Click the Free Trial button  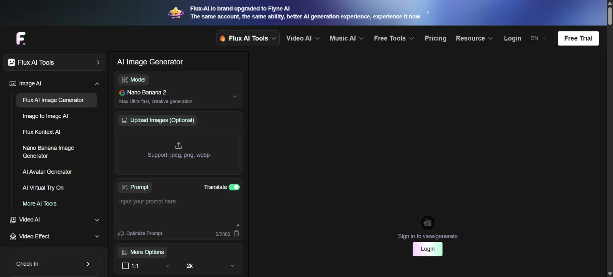[x=578, y=38]
